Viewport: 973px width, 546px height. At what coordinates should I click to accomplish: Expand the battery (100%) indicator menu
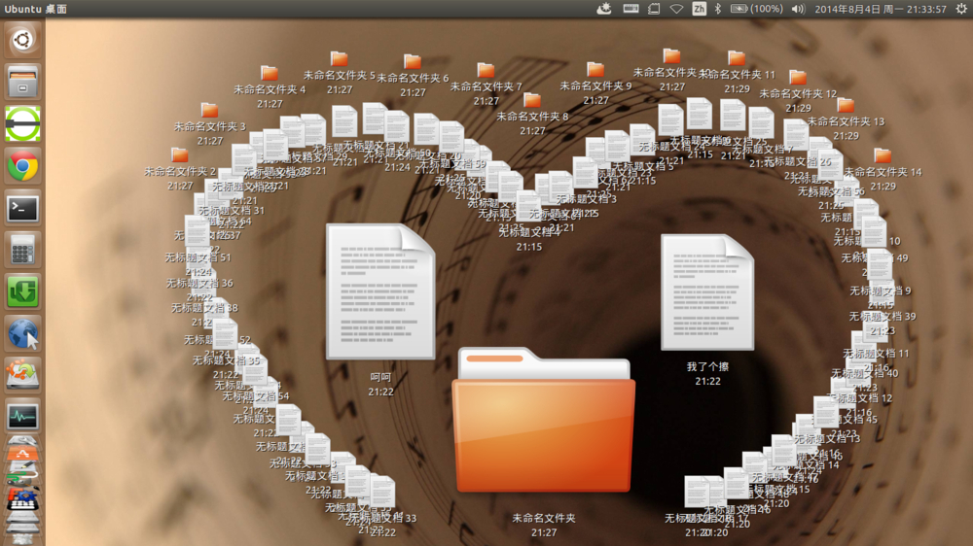(x=756, y=9)
